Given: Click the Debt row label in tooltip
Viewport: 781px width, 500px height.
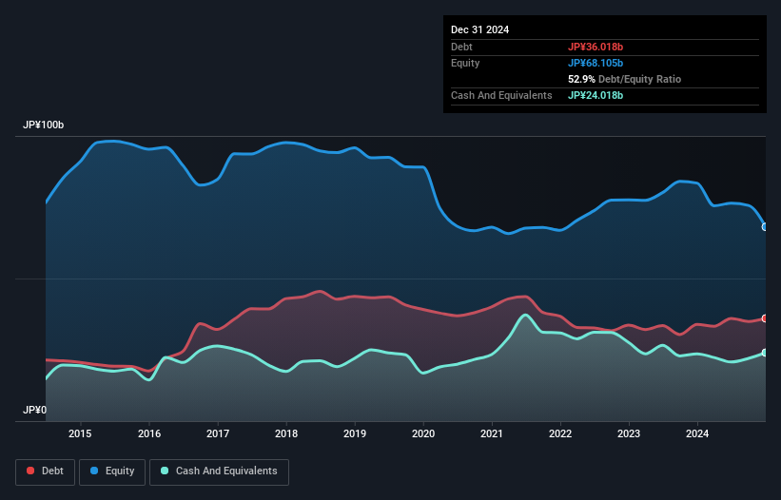Looking at the screenshot, I should [x=461, y=47].
